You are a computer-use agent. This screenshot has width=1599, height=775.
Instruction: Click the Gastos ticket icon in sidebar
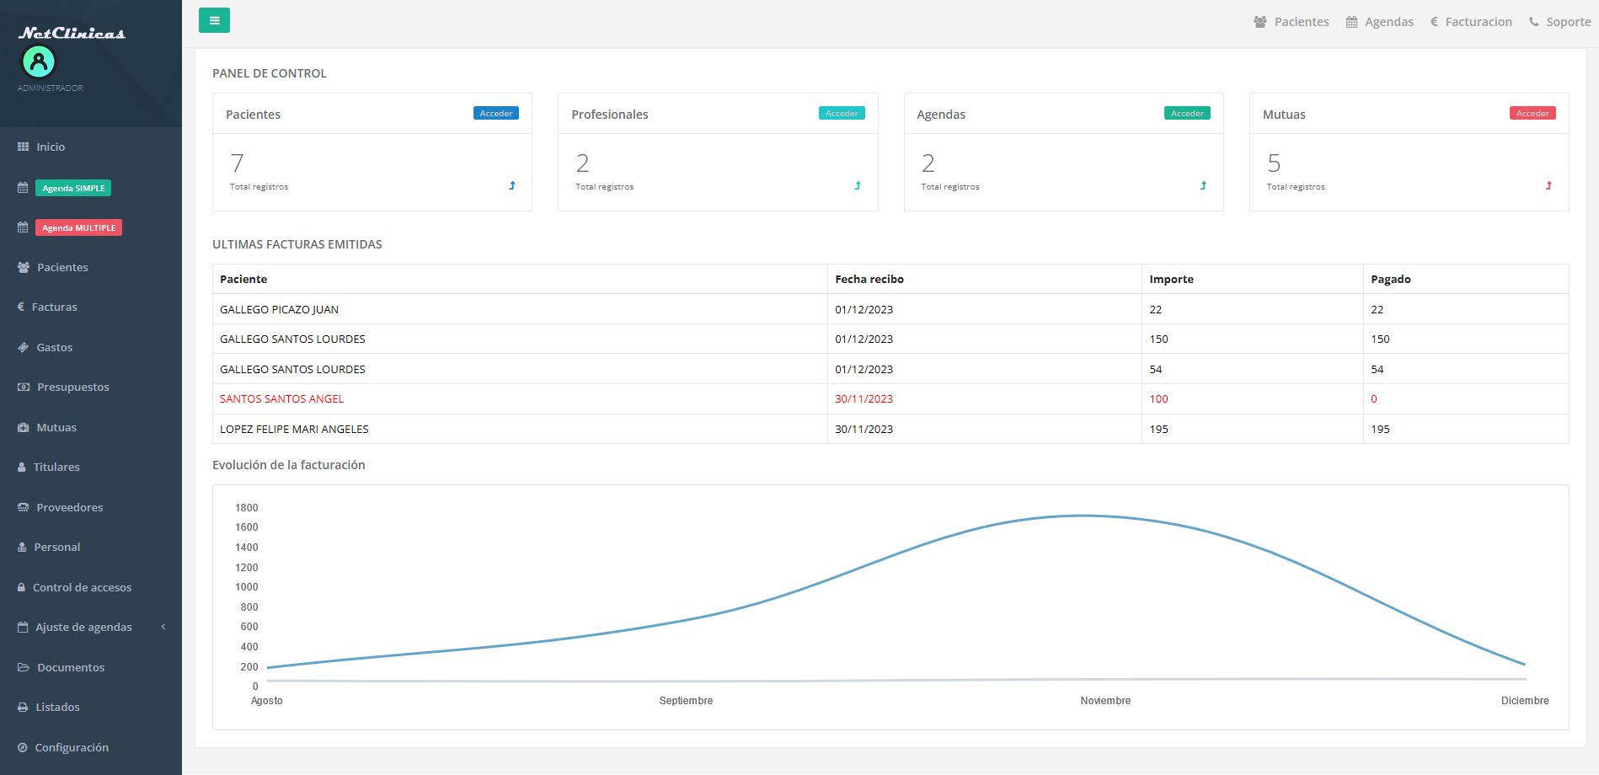(23, 348)
